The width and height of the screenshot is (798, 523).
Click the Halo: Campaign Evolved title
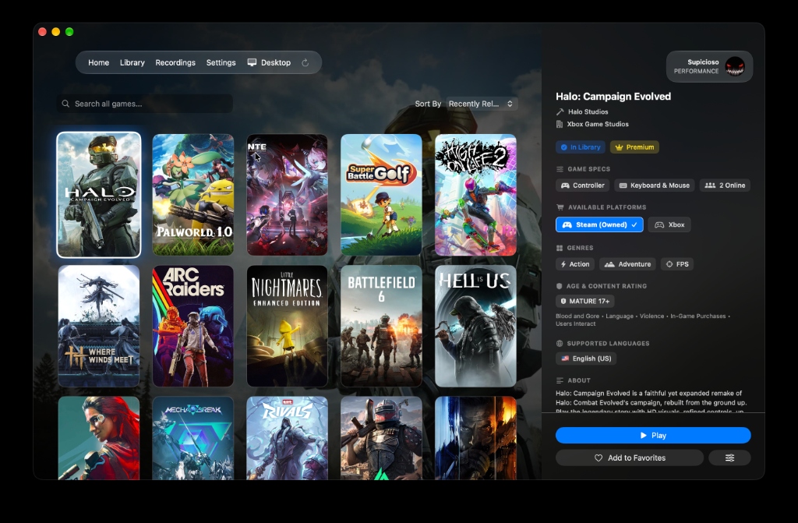tap(613, 96)
